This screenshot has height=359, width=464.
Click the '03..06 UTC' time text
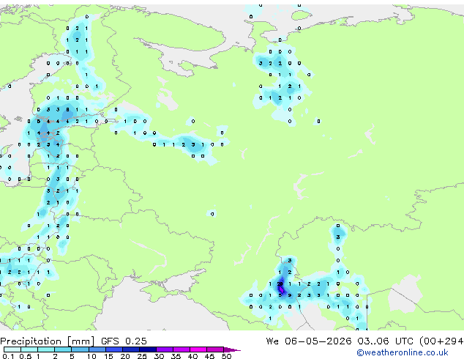tap(385, 341)
